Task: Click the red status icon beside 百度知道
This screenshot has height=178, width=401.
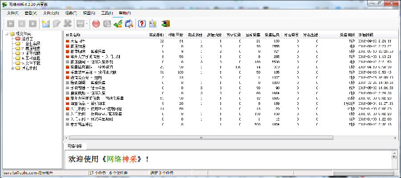Action: coord(68,46)
